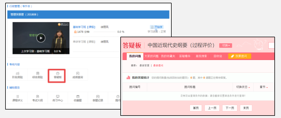This screenshot has height=118, width=281.
Task: Click the 我要提问 ask question button
Action: (x=240, y=56)
